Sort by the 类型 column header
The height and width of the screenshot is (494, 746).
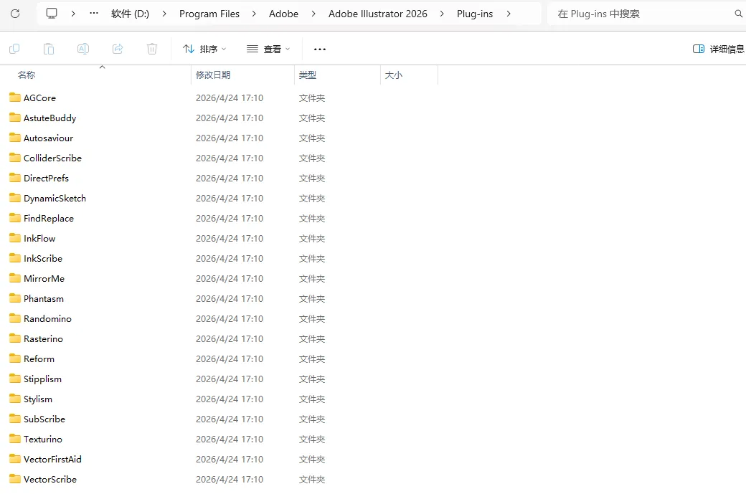click(307, 75)
